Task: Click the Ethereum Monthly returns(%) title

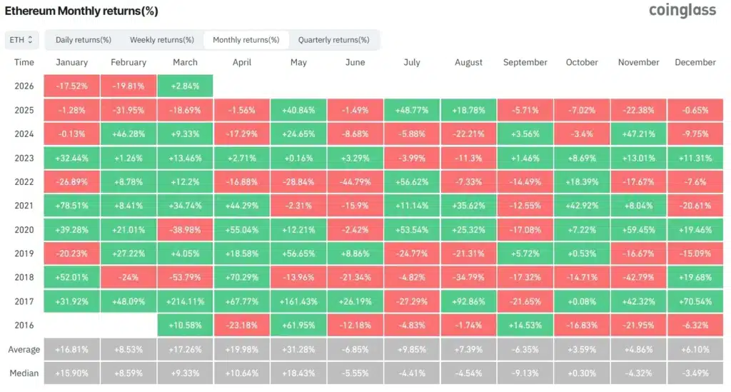Action: click(82, 11)
